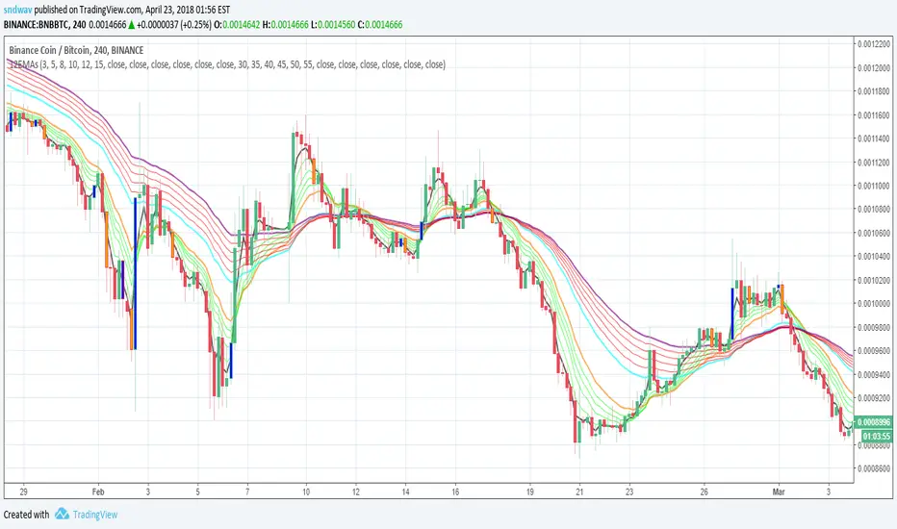The width and height of the screenshot is (897, 529).
Task: Click the Feb label on time axis
Action: click(98, 491)
